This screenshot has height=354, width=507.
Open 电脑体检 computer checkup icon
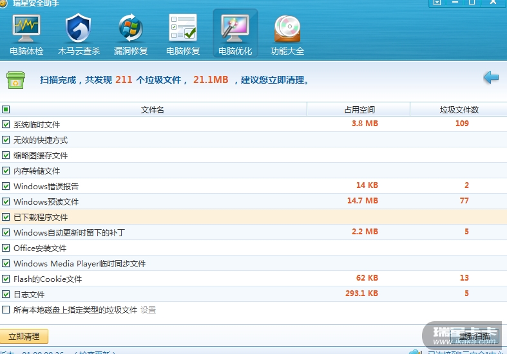point(26,35)
